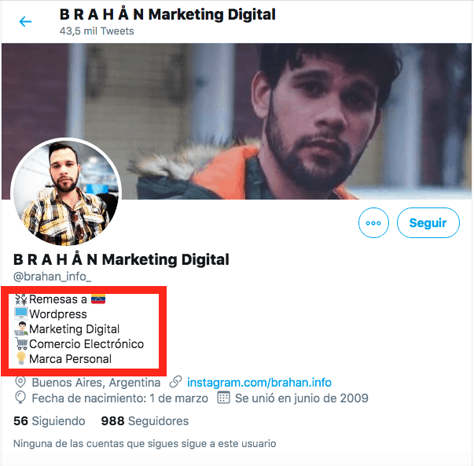Viewport: 474px width, 466px height.
Task: Click the currency exchange emoji beside Remesas
Action: [x=21, y=299]
